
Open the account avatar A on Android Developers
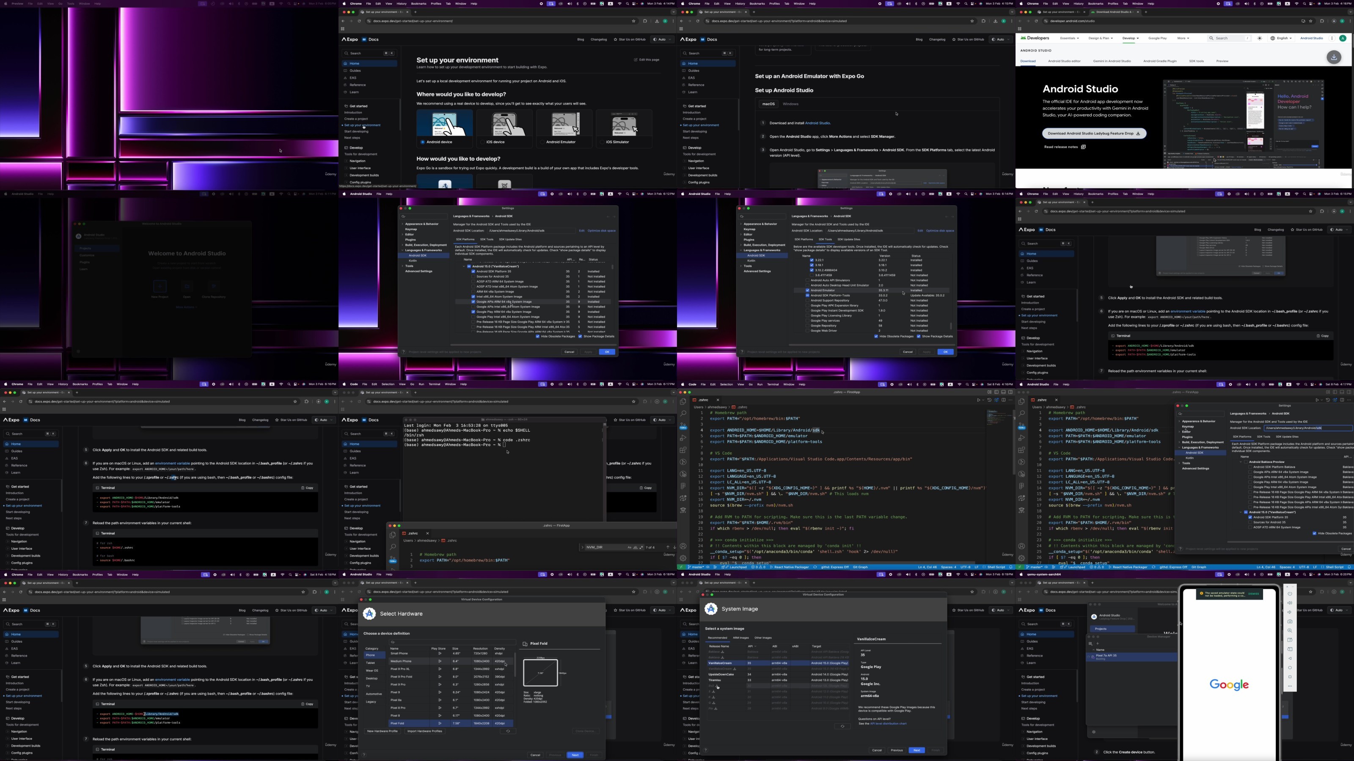[1343, 38]
